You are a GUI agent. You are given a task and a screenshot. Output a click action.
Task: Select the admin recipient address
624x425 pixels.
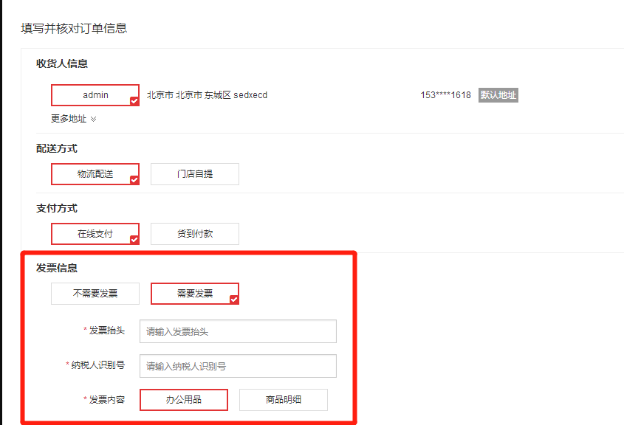click(95, 95)
